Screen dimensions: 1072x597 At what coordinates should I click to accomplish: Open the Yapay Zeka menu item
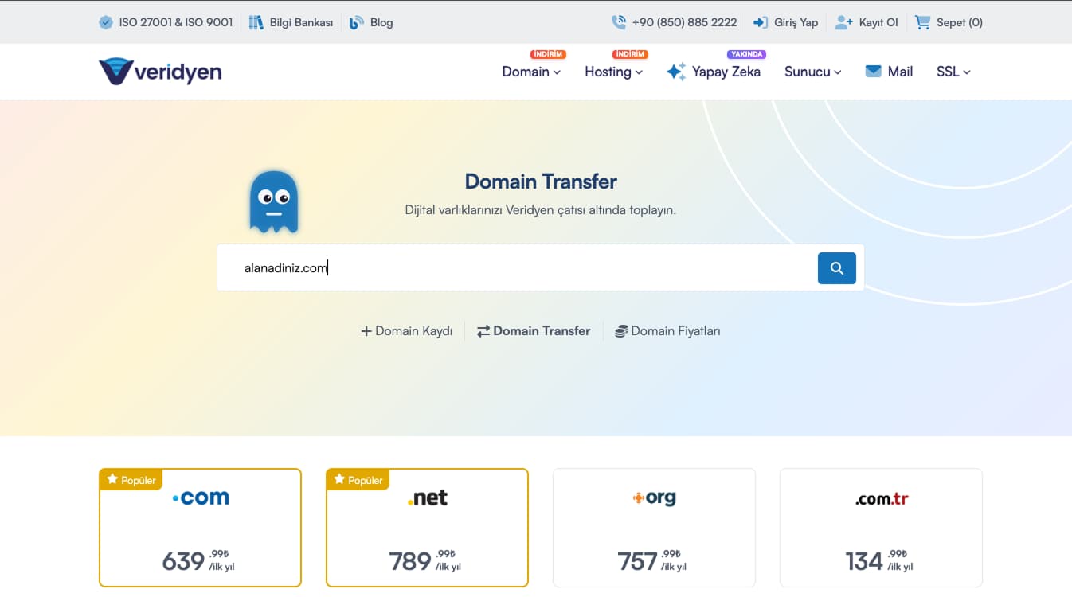pos(714,72)
